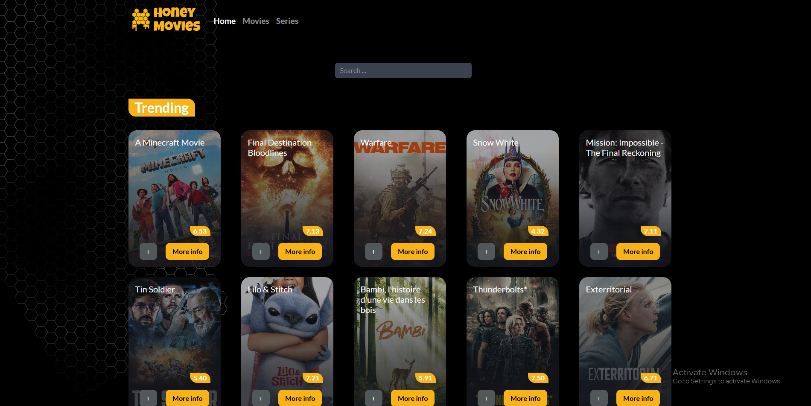
Task: Click the 7.24 rating on Warfare
Action: point(425,231)
